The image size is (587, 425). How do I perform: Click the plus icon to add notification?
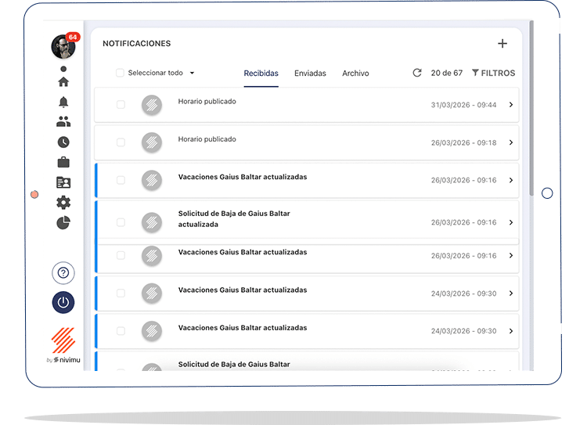point(502,43)
